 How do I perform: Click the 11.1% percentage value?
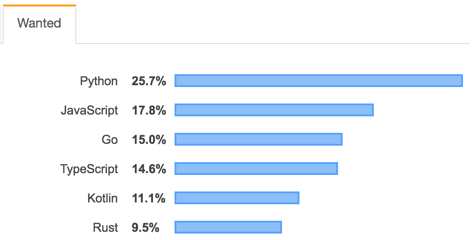pyautogui.click(x=148, y=198)
